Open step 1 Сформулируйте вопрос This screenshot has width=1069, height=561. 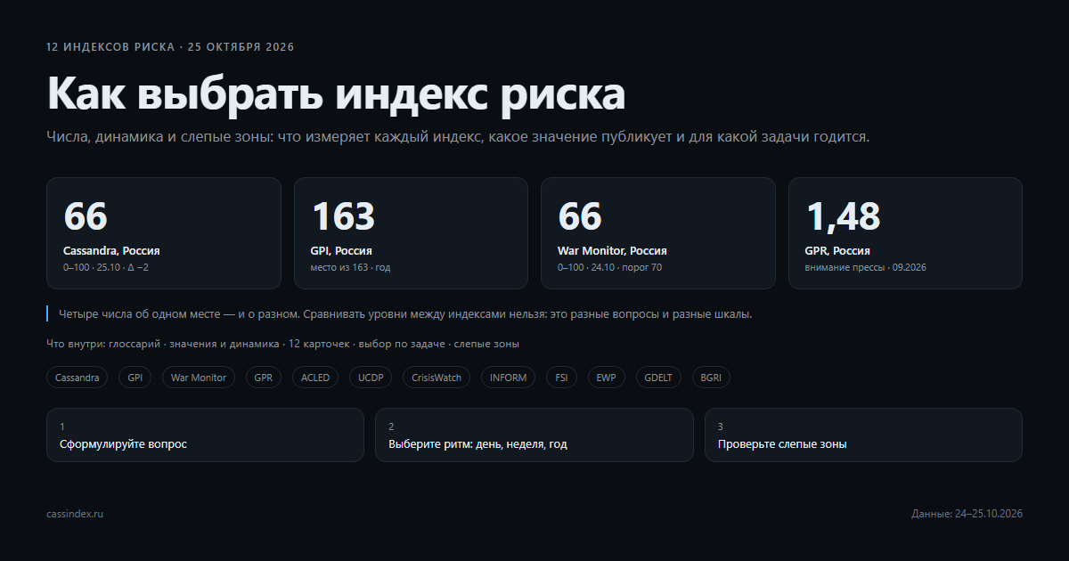point(205,435)
